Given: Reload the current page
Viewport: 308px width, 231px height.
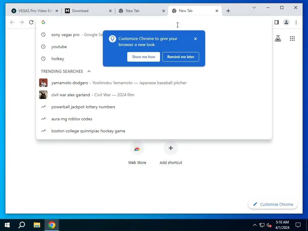Looking at the screenshot, I should 31,22.
